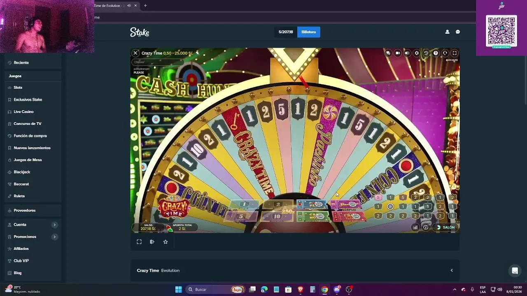Viewport: 527px width, 296px height.
Task: Open Calculator from taskbar
Action: 312,289
